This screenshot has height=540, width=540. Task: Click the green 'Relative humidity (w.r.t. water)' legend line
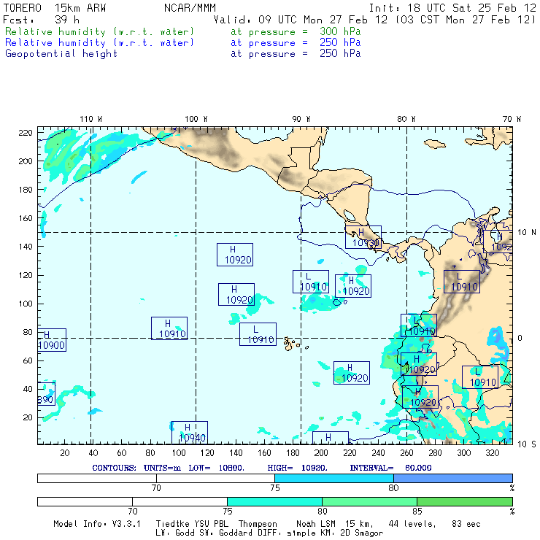coord(99,31)
